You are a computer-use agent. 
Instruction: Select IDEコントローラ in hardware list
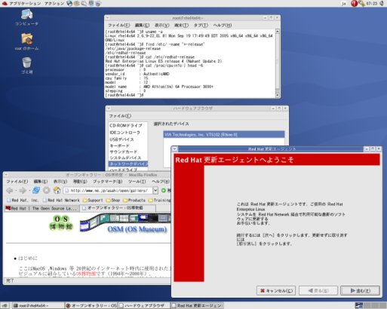tap(124, 133)
